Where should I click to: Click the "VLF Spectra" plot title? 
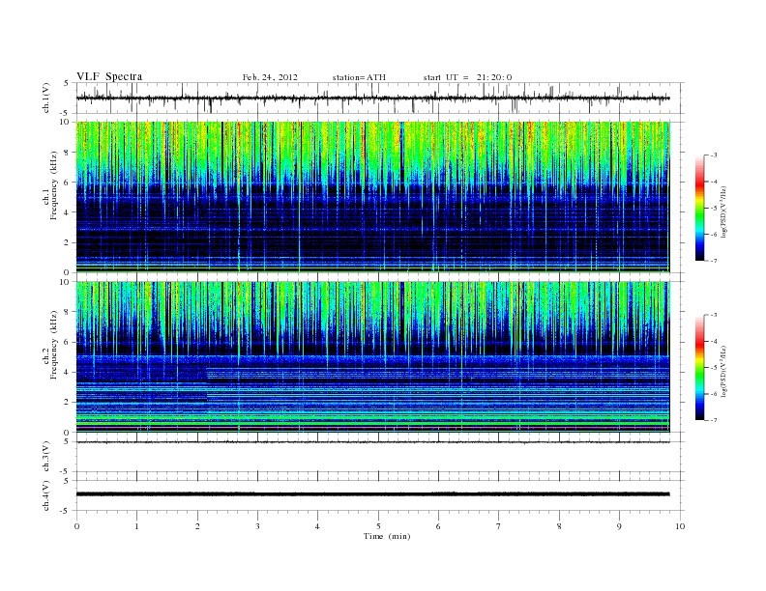[109, 76]
